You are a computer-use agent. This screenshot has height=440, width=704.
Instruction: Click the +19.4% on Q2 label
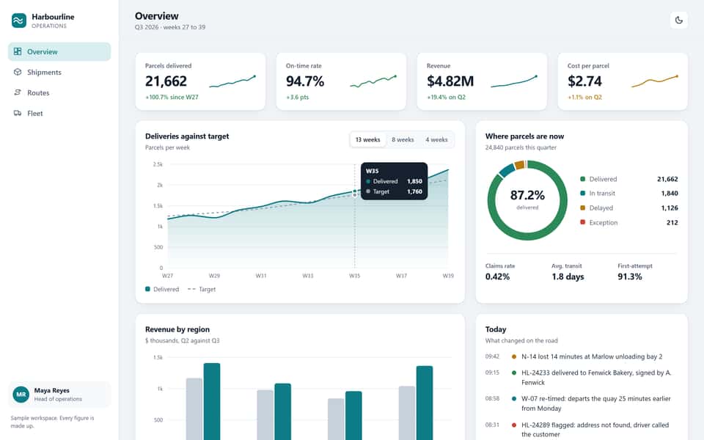(x=447, y=97)
